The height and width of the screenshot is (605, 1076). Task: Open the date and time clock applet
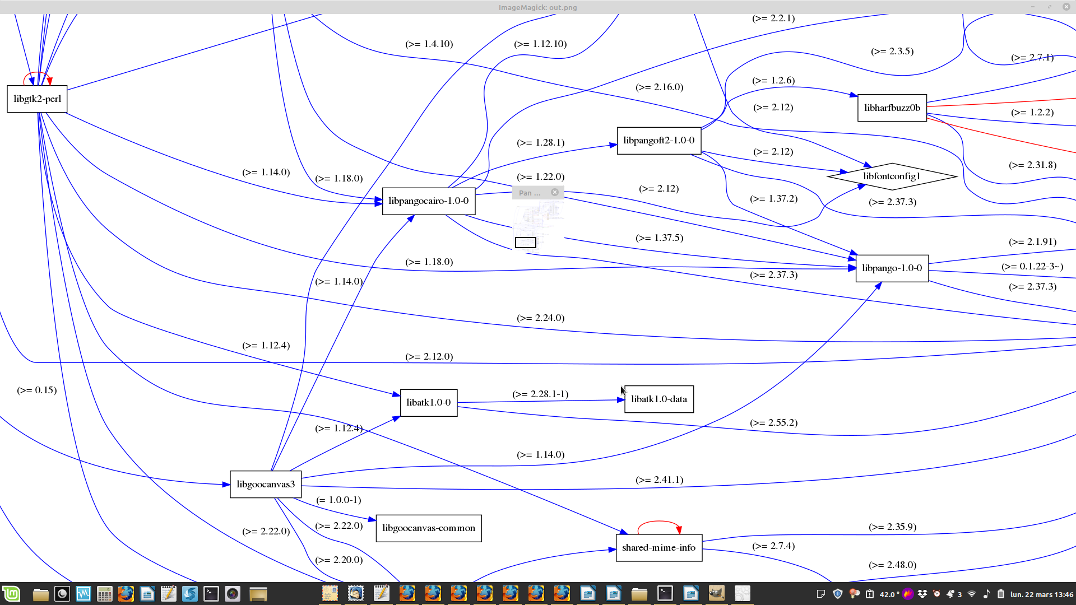[x=1041, y=594]
